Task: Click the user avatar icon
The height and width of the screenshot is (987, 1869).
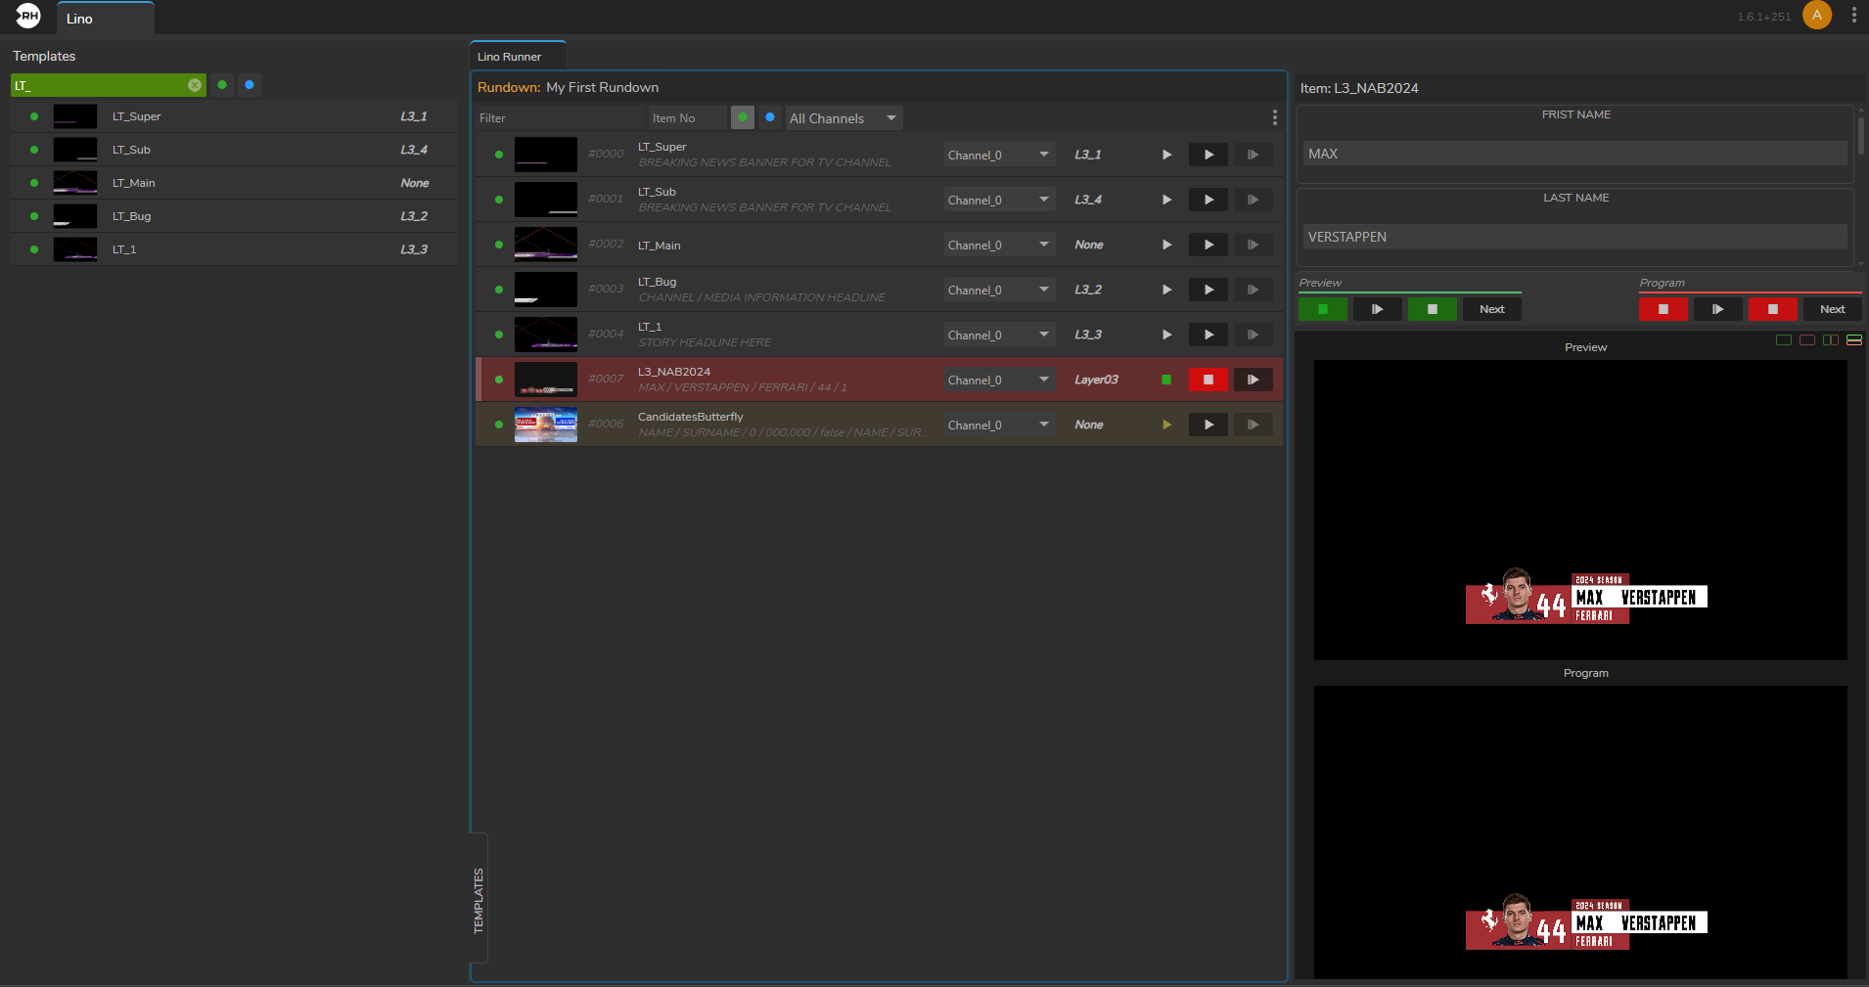Action: [1816, 16]
